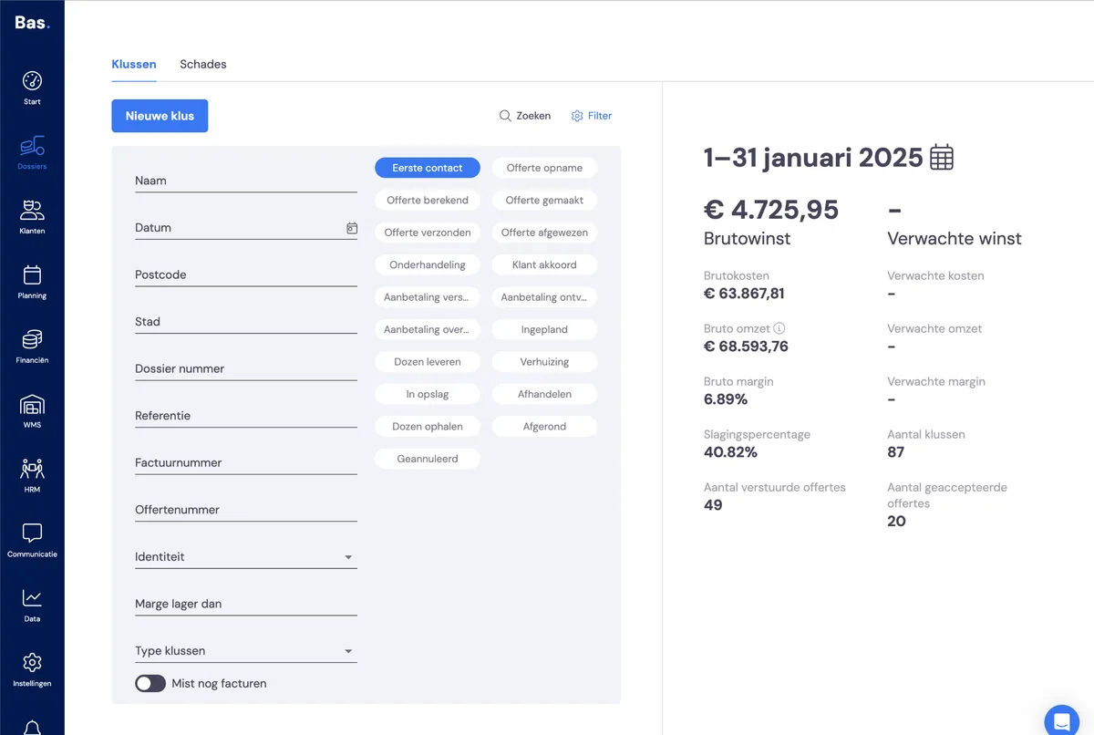This screenshot has height=735, width=1094.
Task: Toggle Ingepland status chip
Action: coord(544,329)
